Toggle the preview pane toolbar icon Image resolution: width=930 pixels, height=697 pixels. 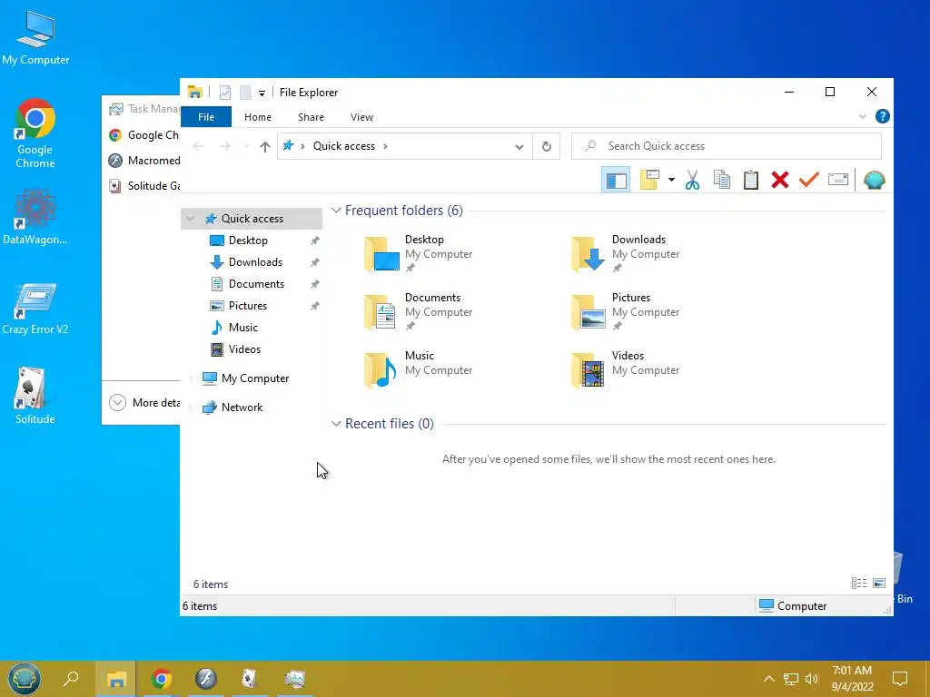pyautogui.click(x=616, y=181)
